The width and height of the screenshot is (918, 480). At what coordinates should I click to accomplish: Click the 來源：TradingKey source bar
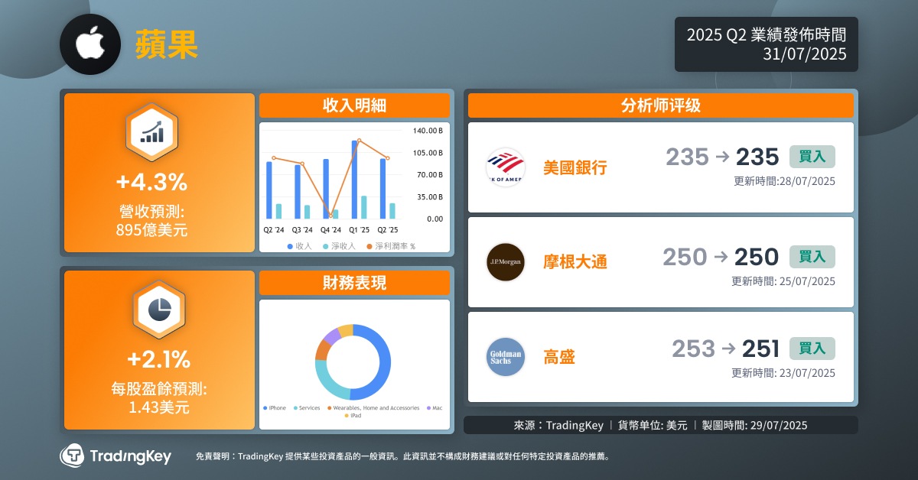pos(661,425)
